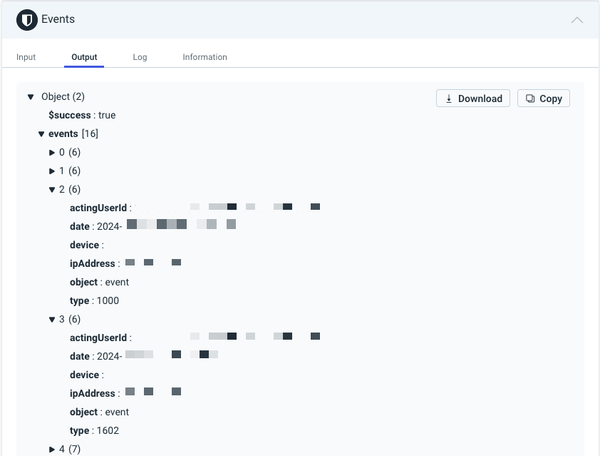Select the Output tab

(84, 56)
